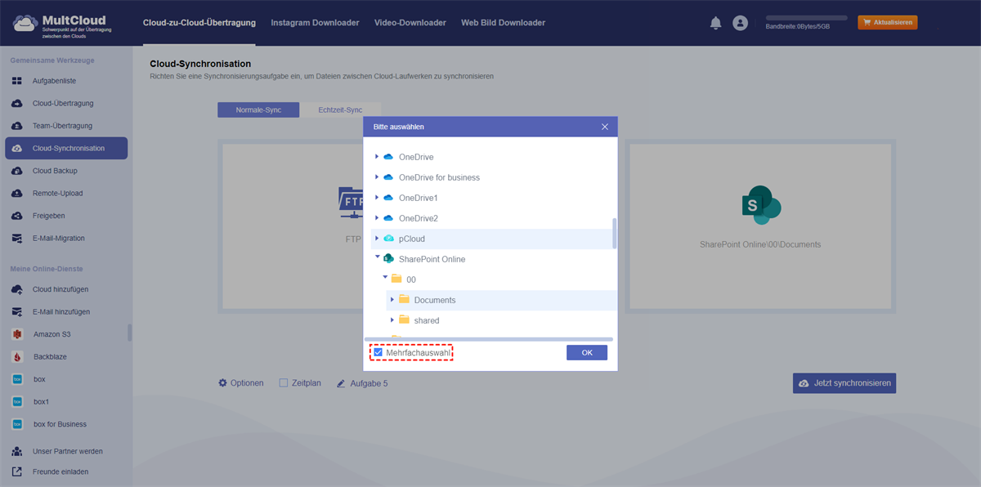Expand the pCloud tree node
This screenshot has width=981, height=487.
point(377,239)
